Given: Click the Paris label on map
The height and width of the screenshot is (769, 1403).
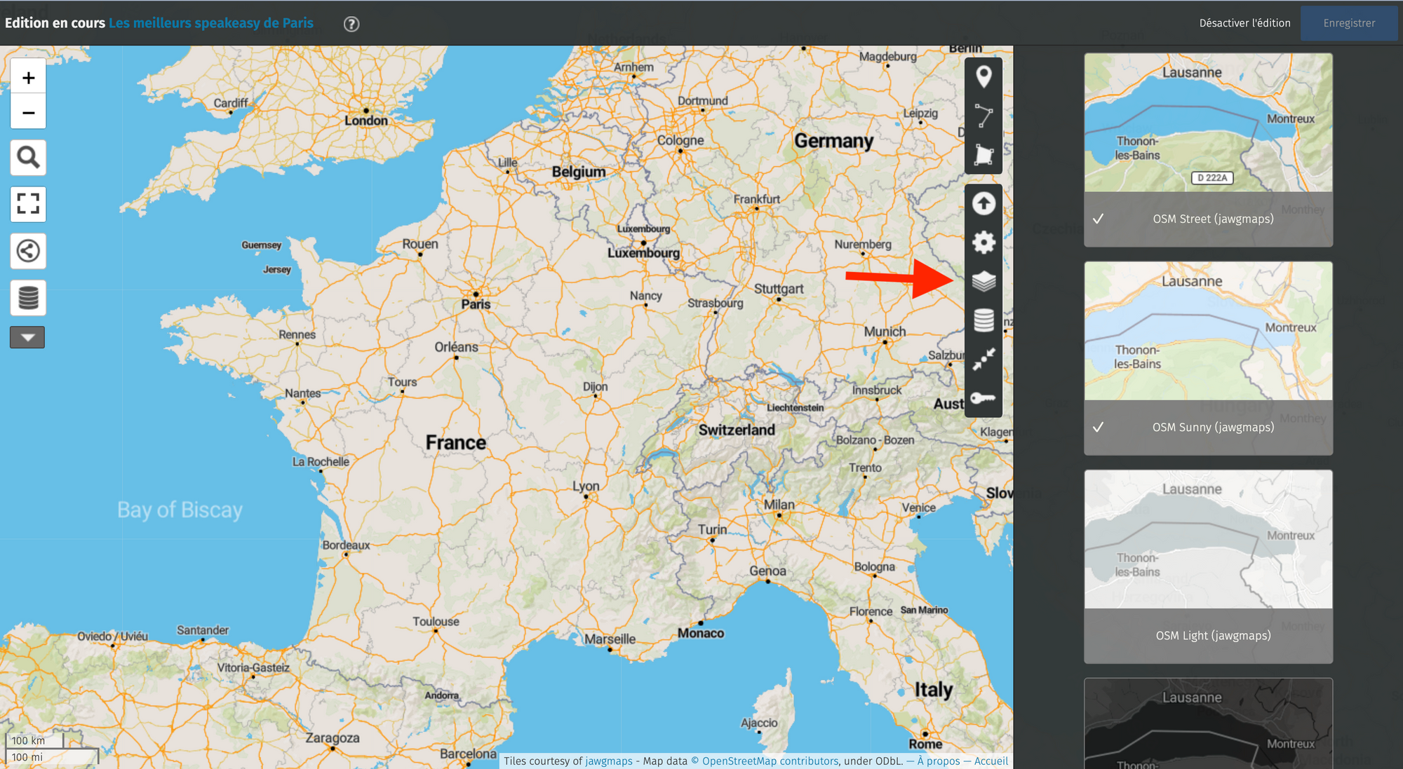Looking at the screenshot, I should point(476,304).
